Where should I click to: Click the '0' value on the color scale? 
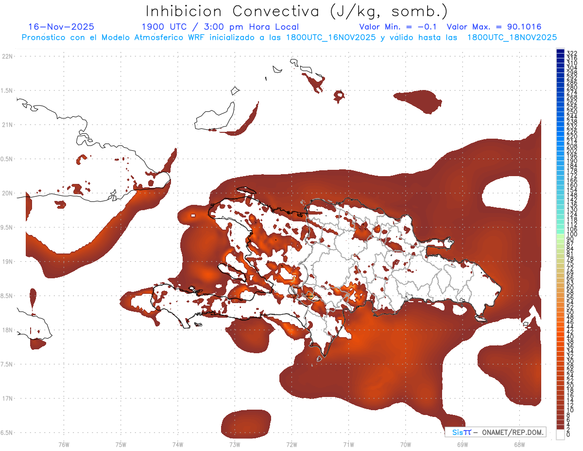click(568, 435)
